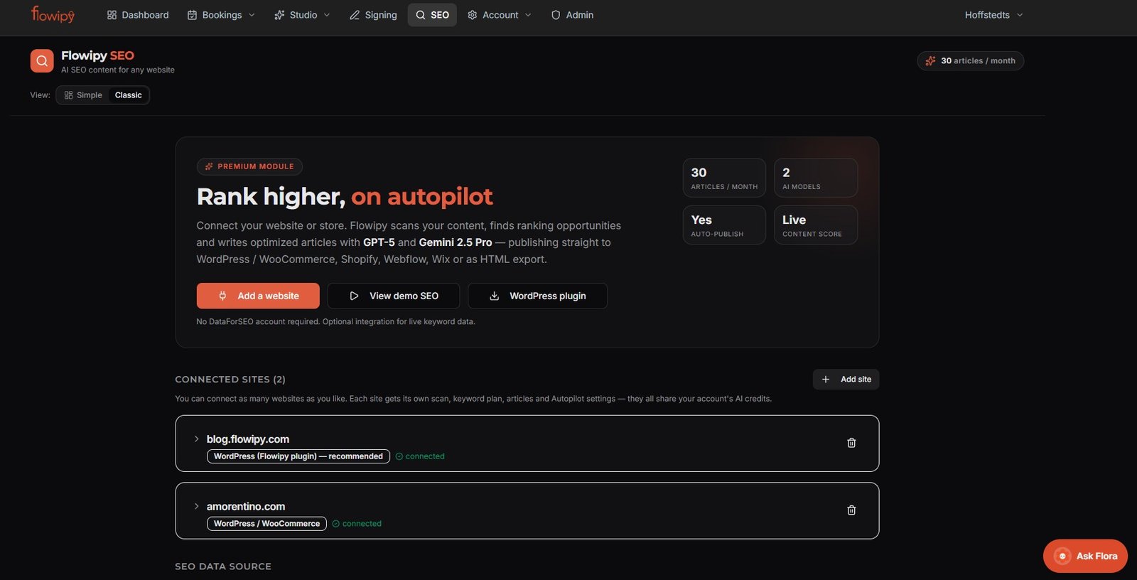The height and width of the screenshot is (580, 1137).
Task: Click the Studio sparkle icon
Action: [279, 15]
